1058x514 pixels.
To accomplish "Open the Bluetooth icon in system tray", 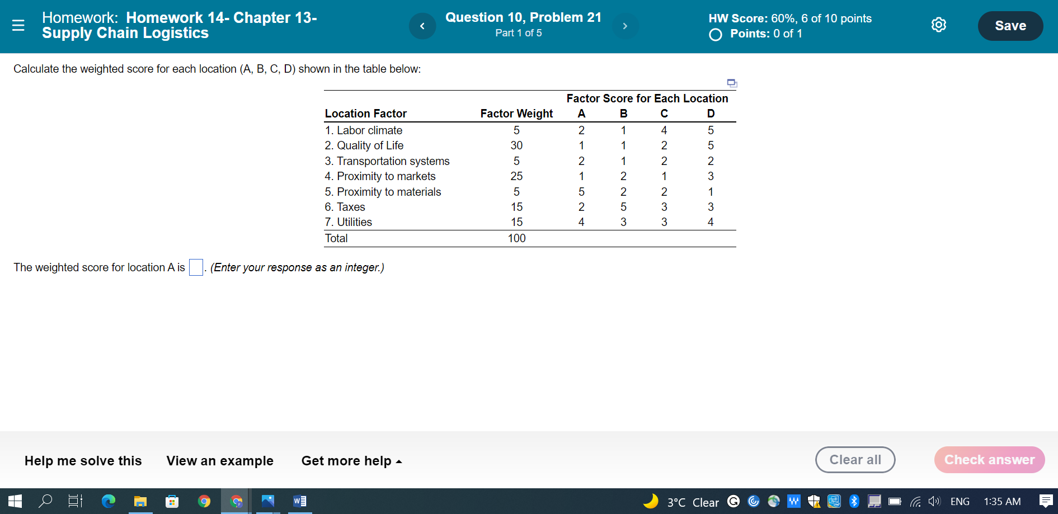I will point(854,501).
